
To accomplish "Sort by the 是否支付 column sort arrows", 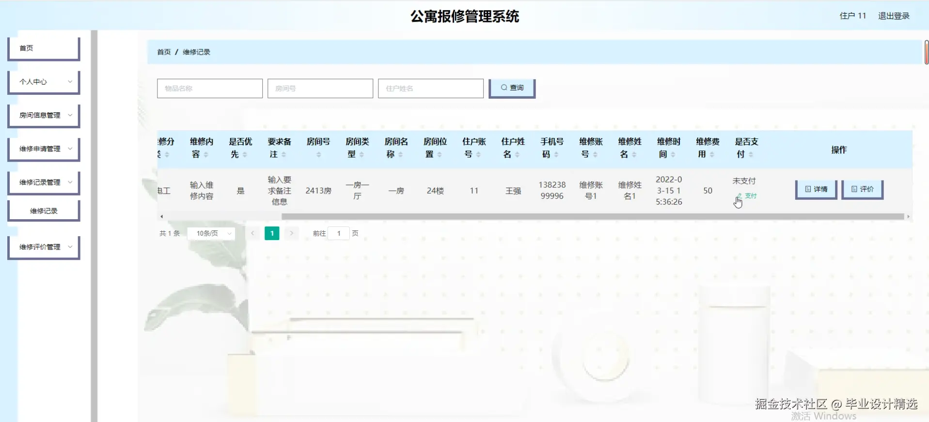I will coord(751,154).
